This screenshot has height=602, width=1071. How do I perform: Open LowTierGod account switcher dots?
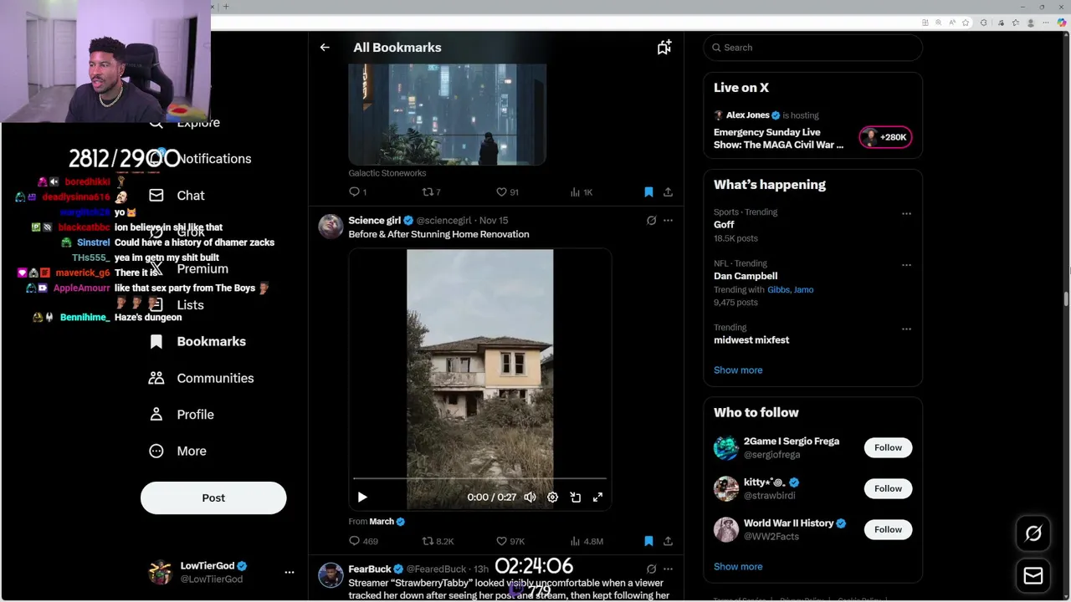coord(290,573)
